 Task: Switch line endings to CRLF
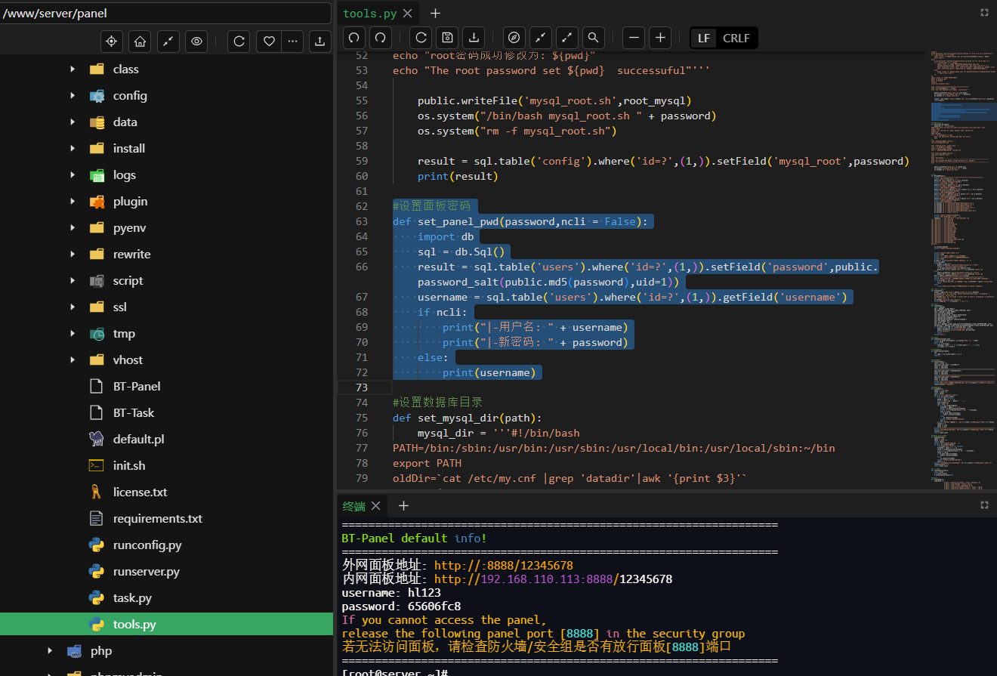click(x=736, y=38)
